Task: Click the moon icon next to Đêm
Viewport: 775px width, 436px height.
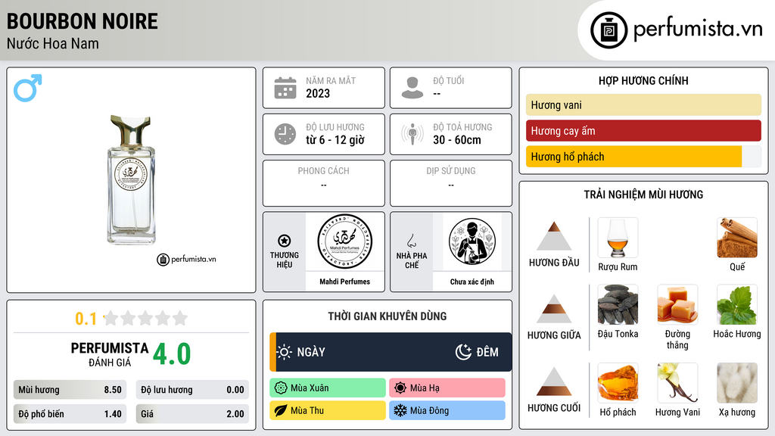Action: tap(463, 352)
